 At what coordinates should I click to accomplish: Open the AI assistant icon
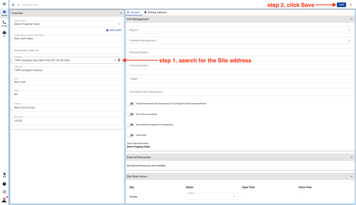tap(4, 33)
